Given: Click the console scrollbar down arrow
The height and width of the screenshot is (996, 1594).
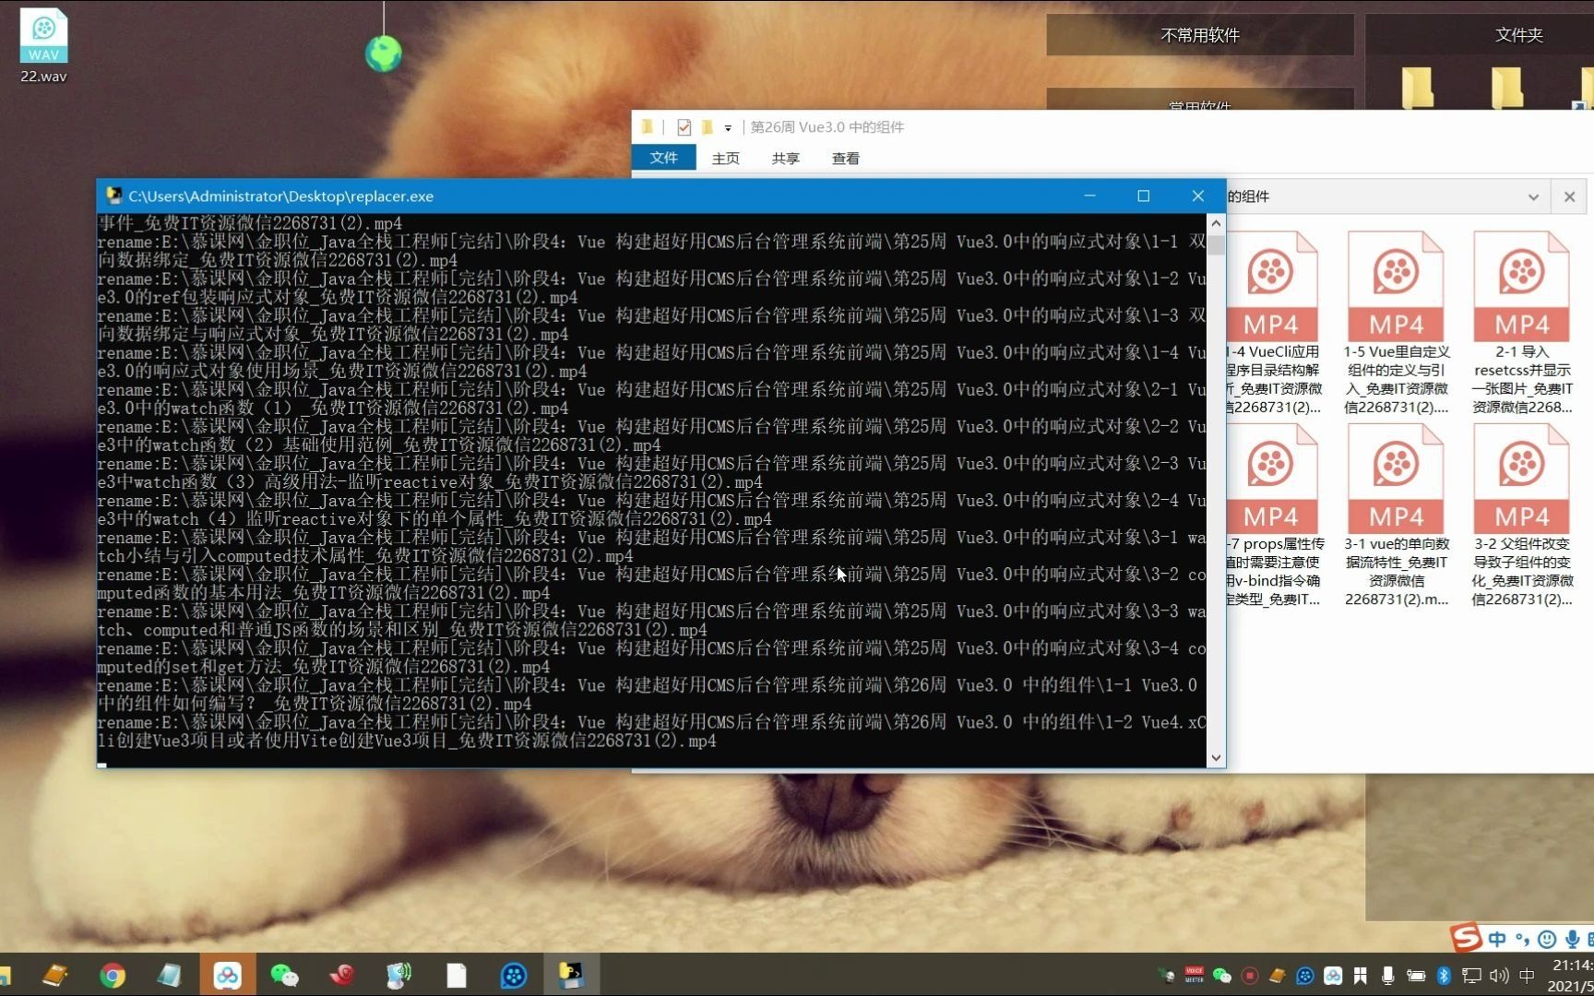Looking at the screenshot, I should click(x=1216, y=758).
